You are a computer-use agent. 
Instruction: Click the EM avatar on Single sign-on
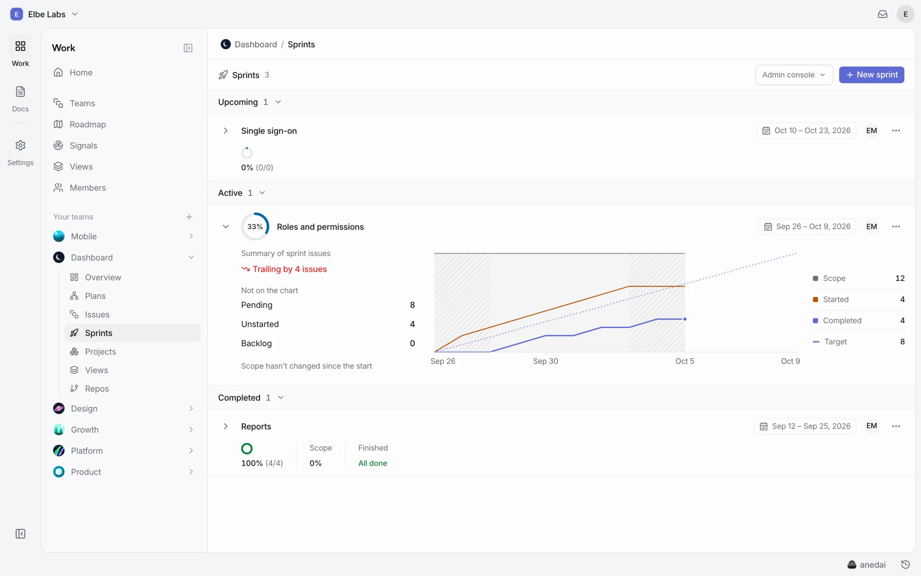tap(871, 131)
